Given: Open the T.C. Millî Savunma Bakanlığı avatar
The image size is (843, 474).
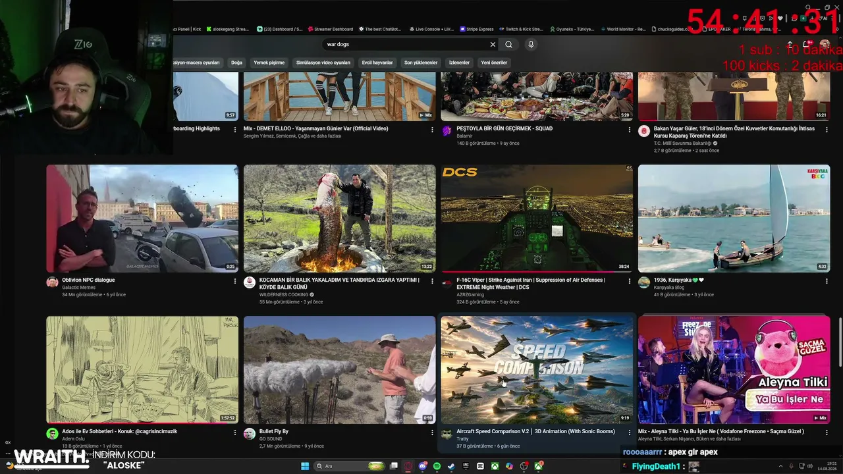Looking at the screenshot, I should tap(644, 131).
